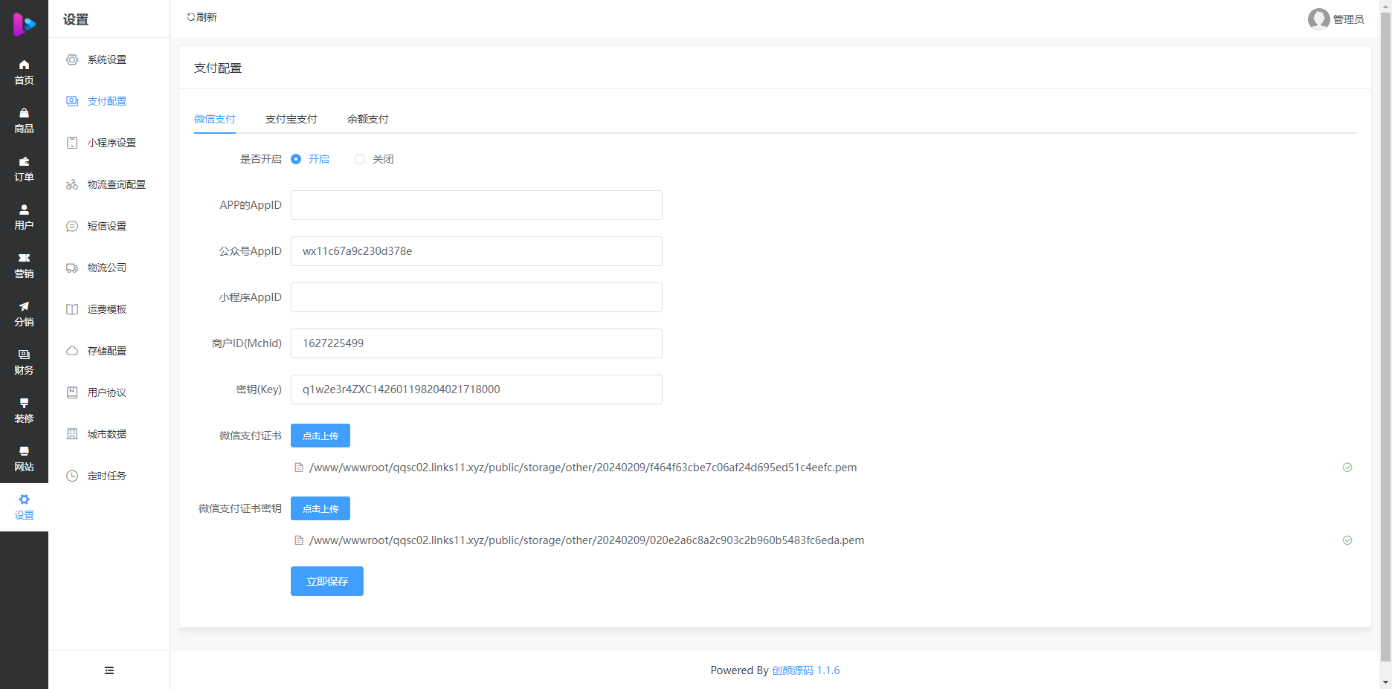1392x689 pixels.
Task: Click success check icon of certificate file
Action: coord(1347,468)
